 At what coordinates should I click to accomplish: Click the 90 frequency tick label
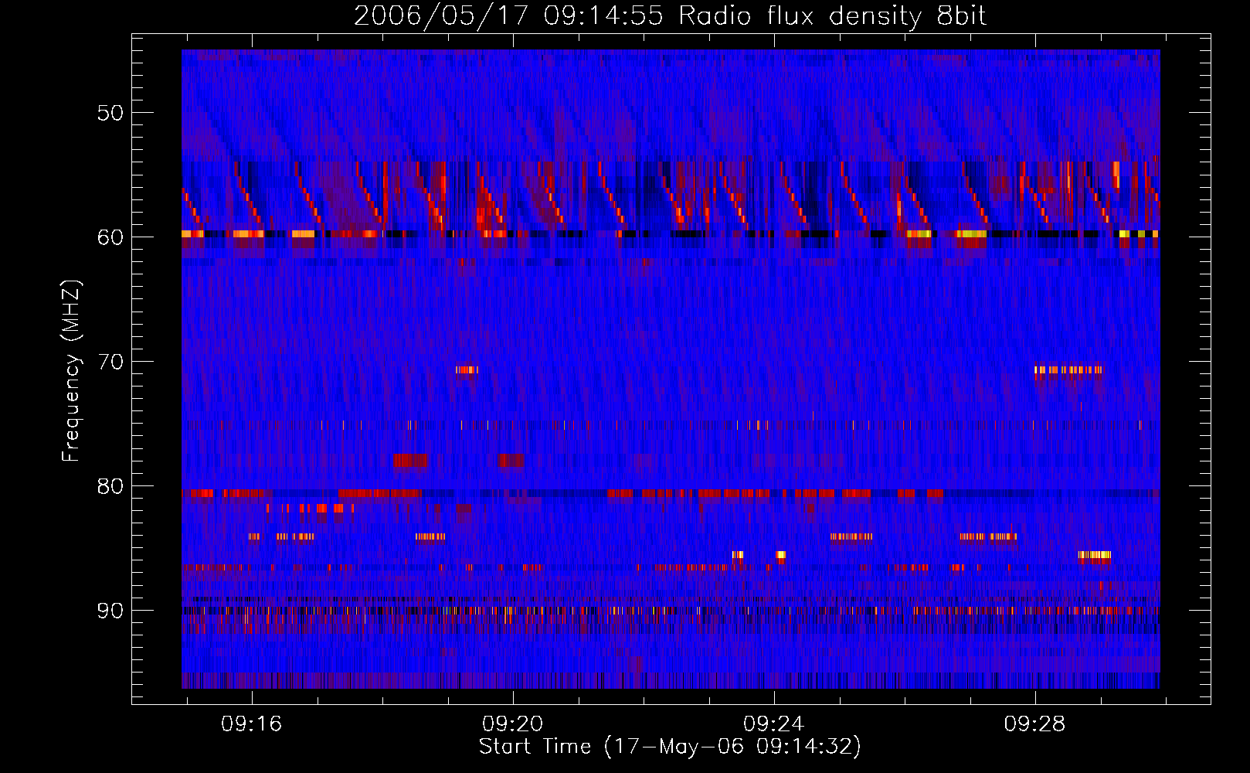(110, 611)
